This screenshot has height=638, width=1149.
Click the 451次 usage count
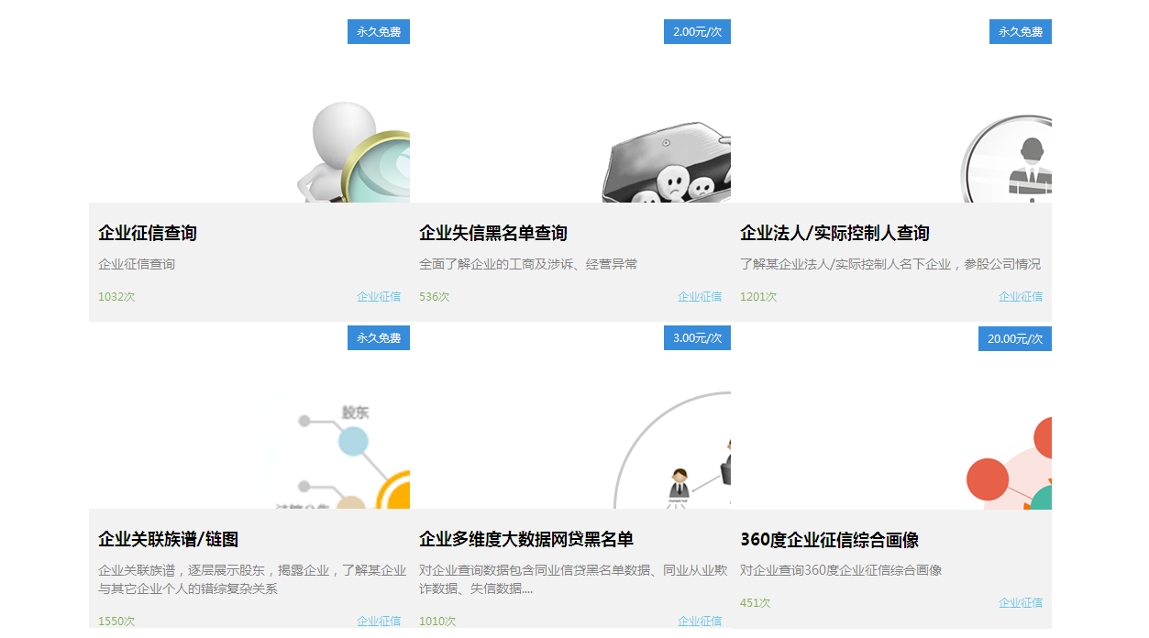coord(756,602)
